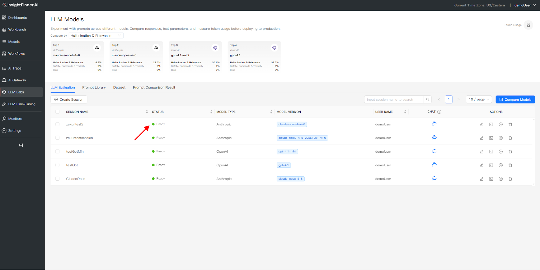Open chat for zekuntest2 session
This screenshot has height=270, width=540.
click(434, 124)
